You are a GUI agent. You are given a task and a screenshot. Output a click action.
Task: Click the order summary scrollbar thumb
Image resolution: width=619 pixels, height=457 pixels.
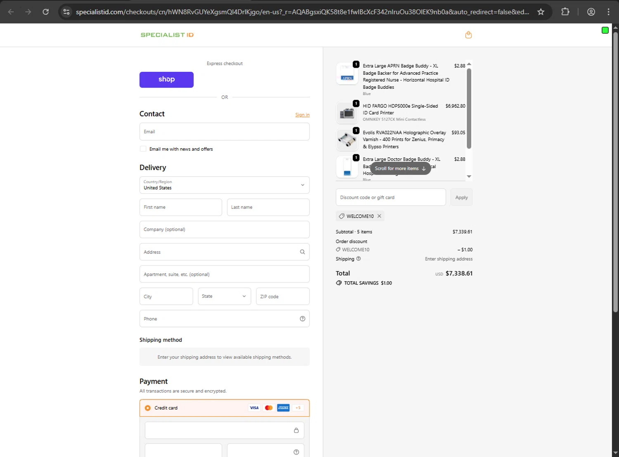[469, 108]
